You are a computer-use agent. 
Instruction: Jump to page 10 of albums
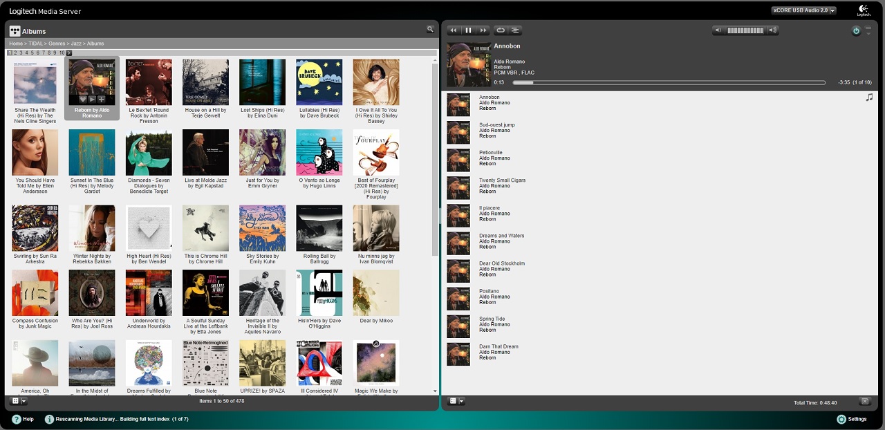pyautogui.click(x=62, y=53)
